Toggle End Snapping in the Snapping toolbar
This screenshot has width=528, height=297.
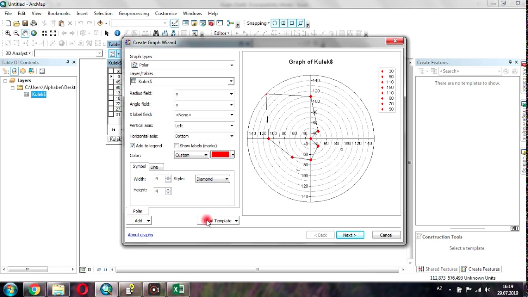(283, 23)
